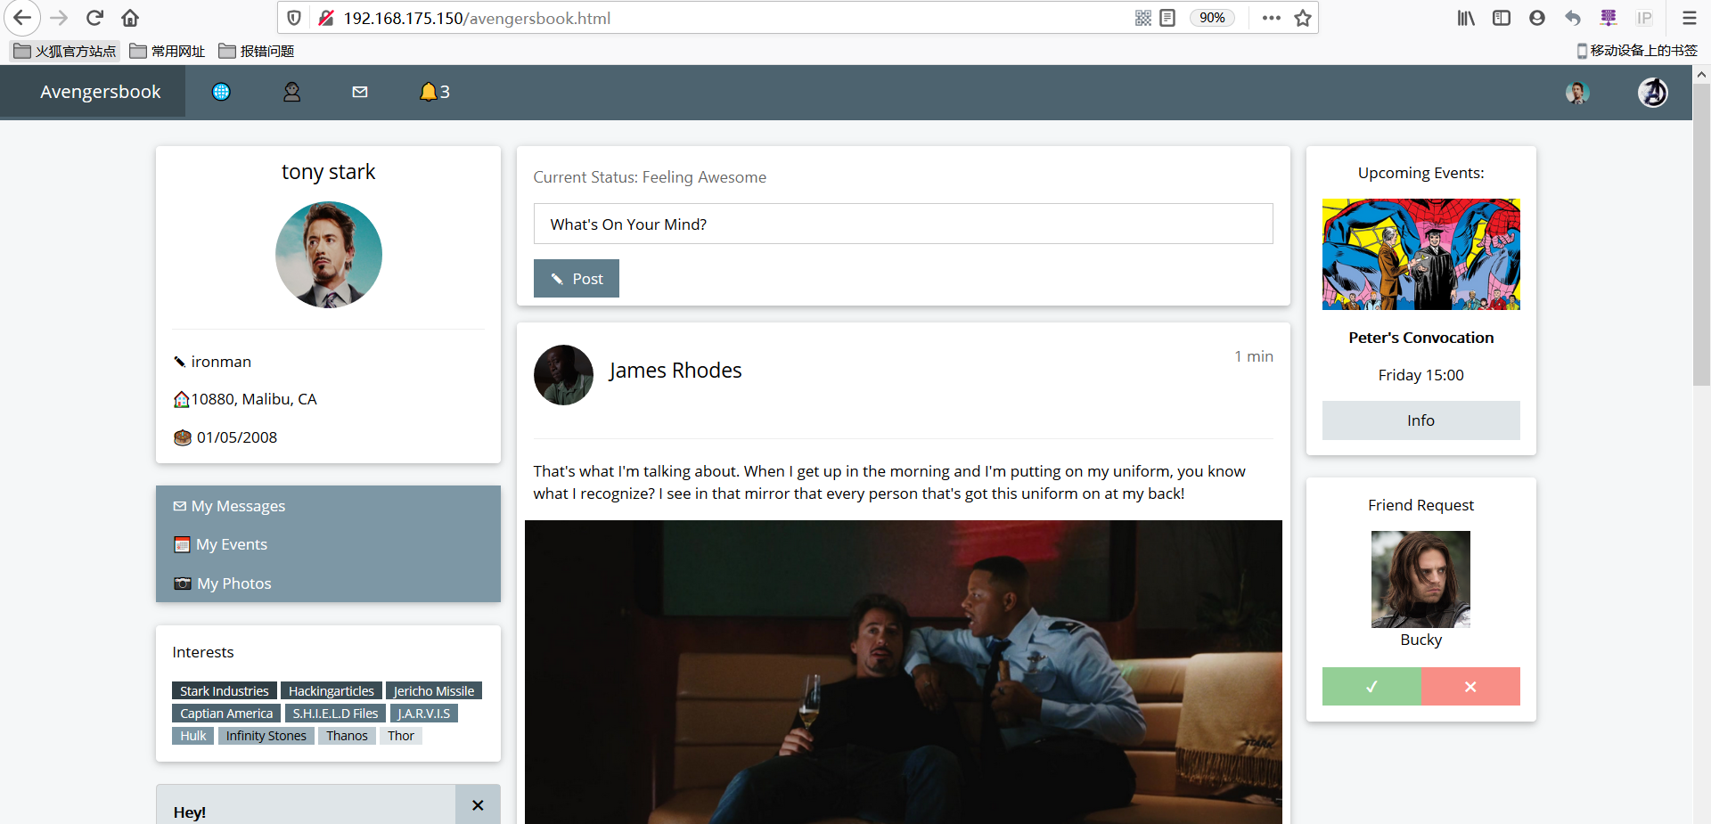The width and height of the screenshot is (1711, 824).
Task: Go back to the previous page
Action: (x=22, y=18)
